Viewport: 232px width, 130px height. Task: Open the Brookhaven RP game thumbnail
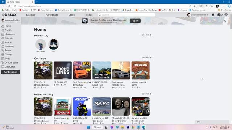point(63,107)
